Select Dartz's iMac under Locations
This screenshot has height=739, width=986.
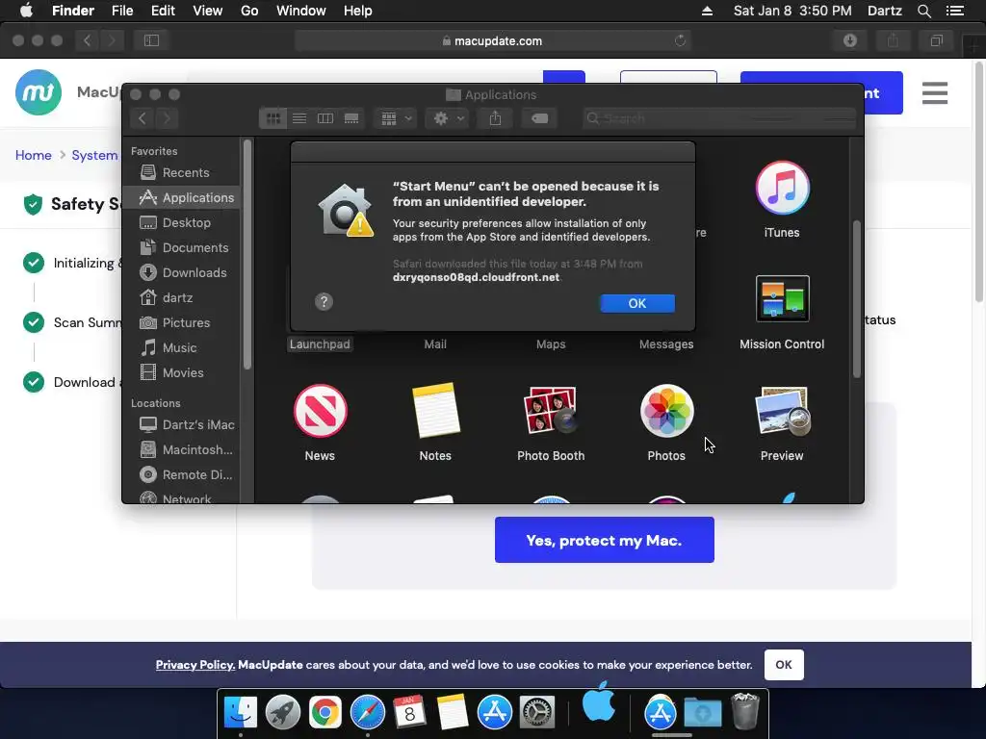pos(181,424)
